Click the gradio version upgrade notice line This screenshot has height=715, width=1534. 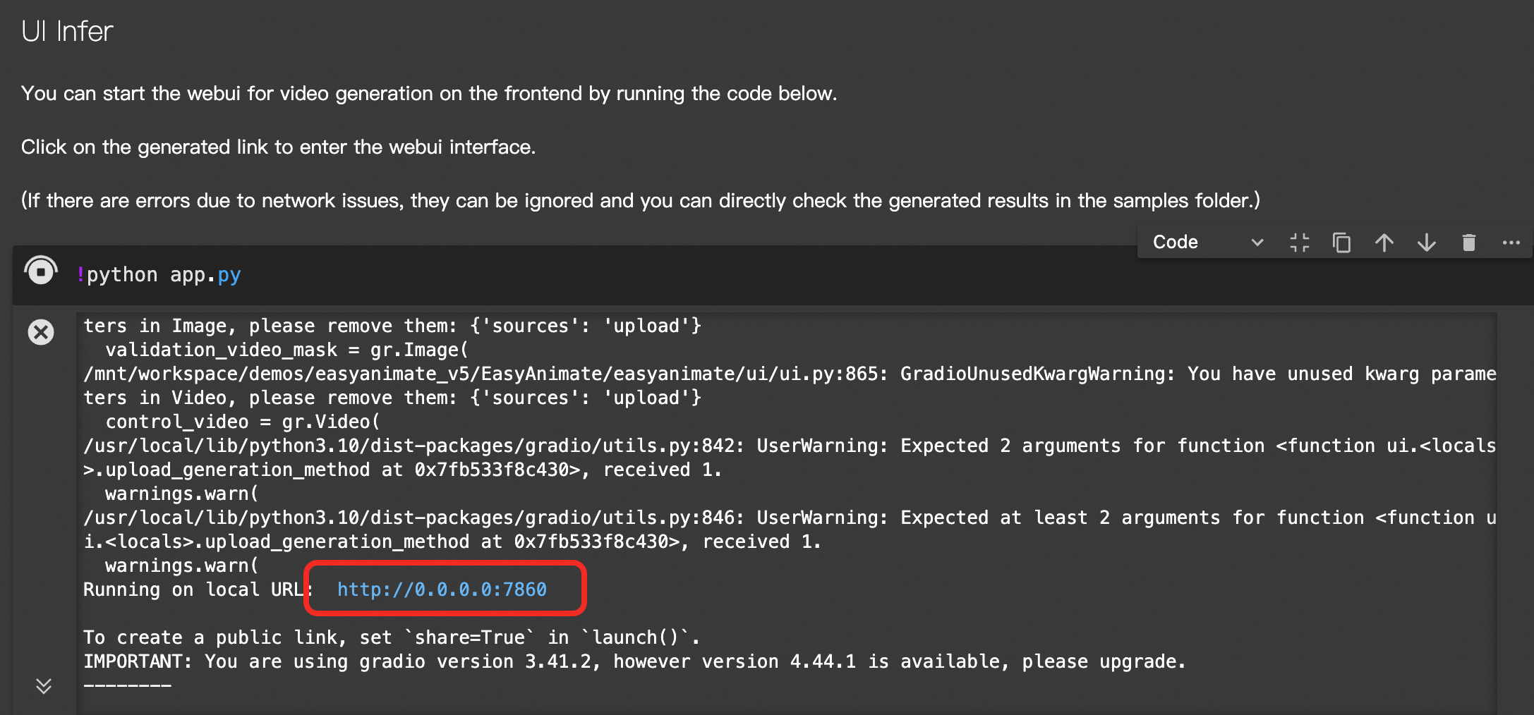tap(634, 661)
